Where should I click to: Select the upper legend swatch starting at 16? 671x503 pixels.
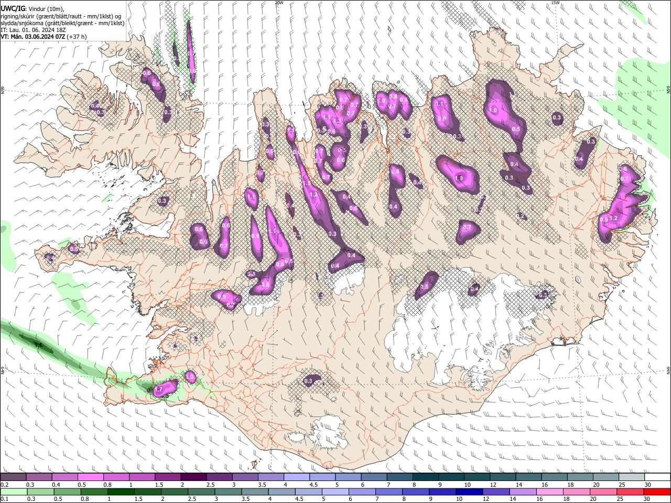click(554, 477)
